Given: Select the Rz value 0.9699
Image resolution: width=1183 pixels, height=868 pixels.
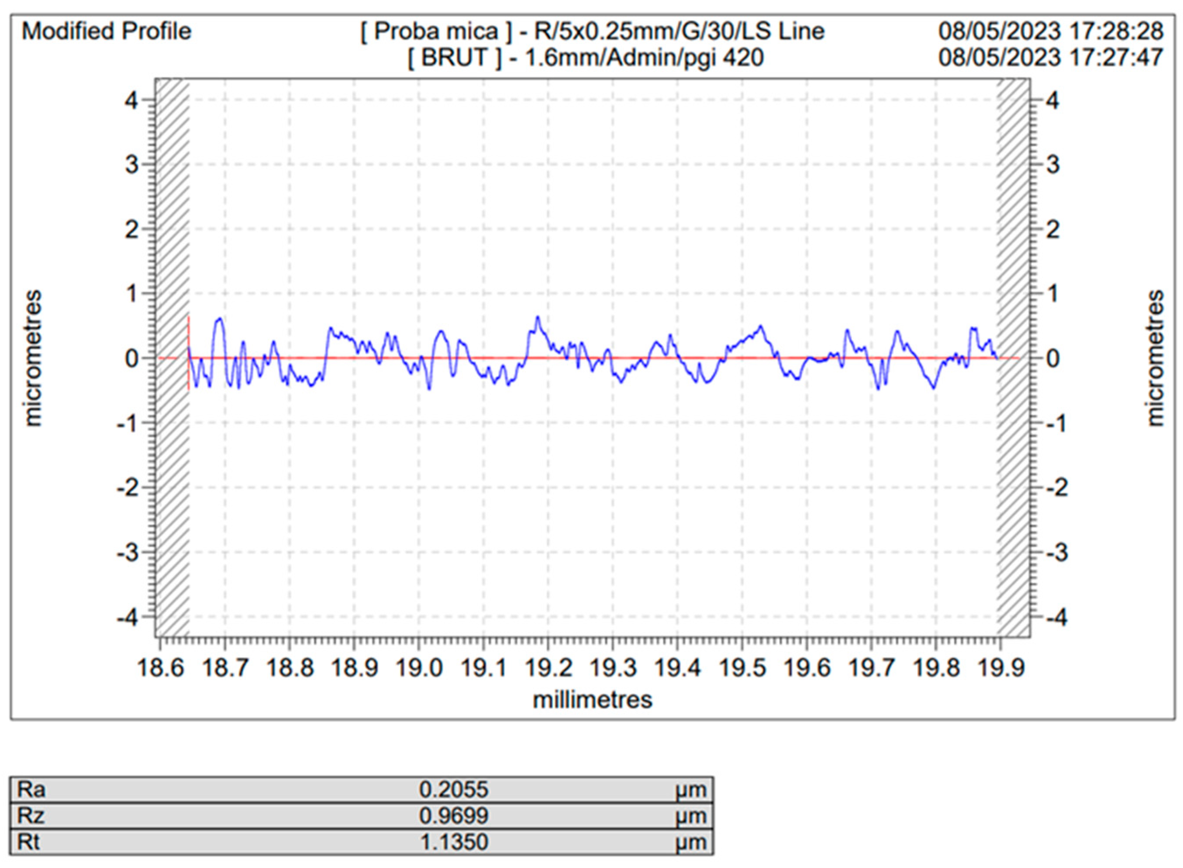Looking at the screenshot, I should point(454,816).
